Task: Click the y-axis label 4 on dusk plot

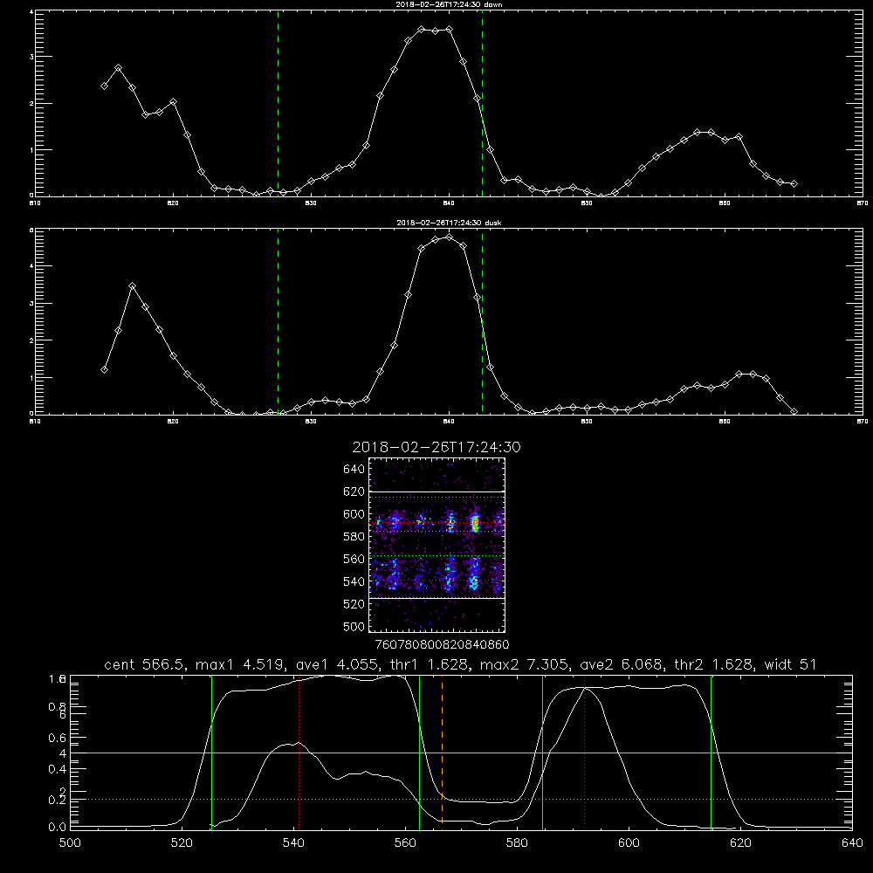Action: point(31,266)
